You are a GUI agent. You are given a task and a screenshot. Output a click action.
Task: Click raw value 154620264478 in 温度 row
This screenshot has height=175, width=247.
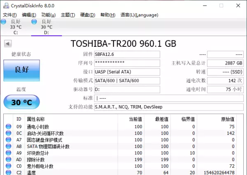tap(219, 173)
